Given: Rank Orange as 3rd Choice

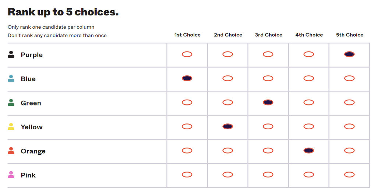Looking at the screenshot, I should coord(268,151).
